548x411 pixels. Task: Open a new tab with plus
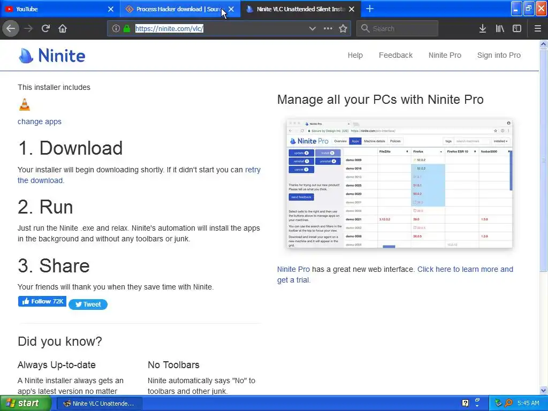click(370, 9)
